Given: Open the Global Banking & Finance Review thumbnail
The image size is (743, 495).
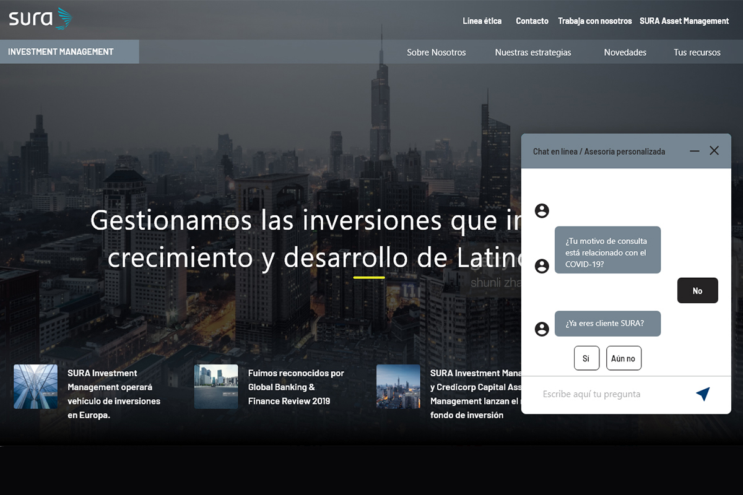Looking at the screenshot, I should (x=216, y=387).
